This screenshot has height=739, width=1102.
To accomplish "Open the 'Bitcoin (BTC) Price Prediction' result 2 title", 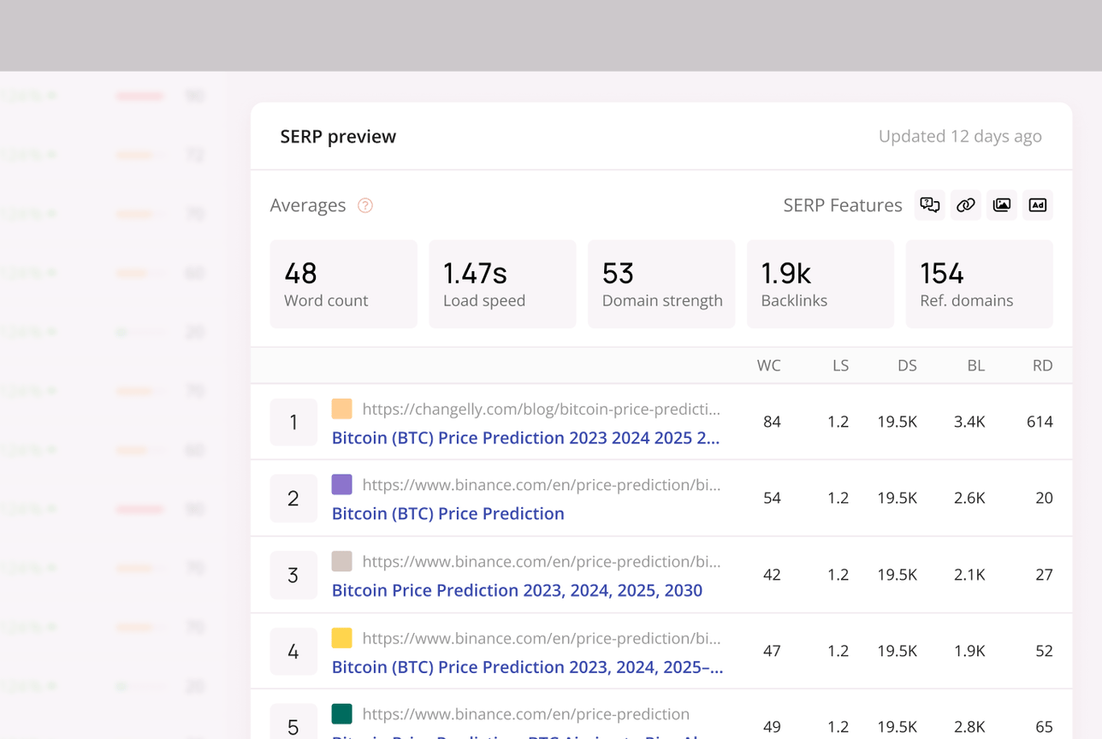I will click(x=447, y=514).
